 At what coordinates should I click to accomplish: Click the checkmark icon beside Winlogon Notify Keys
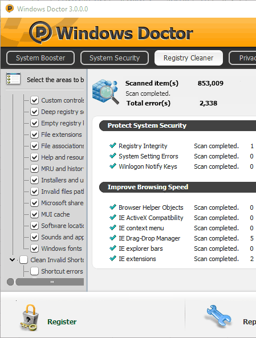pos(113,166)
